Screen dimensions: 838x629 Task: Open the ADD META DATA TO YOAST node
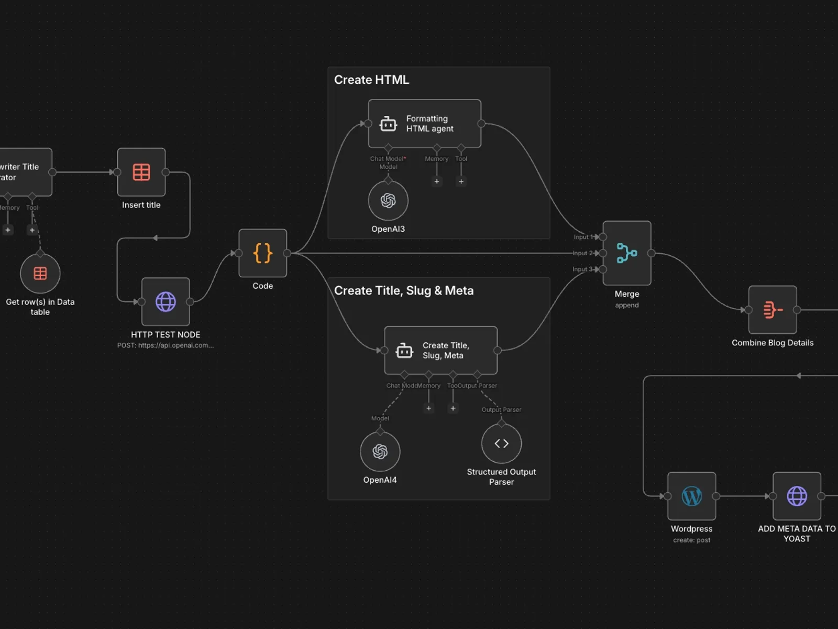coord(797,496)
